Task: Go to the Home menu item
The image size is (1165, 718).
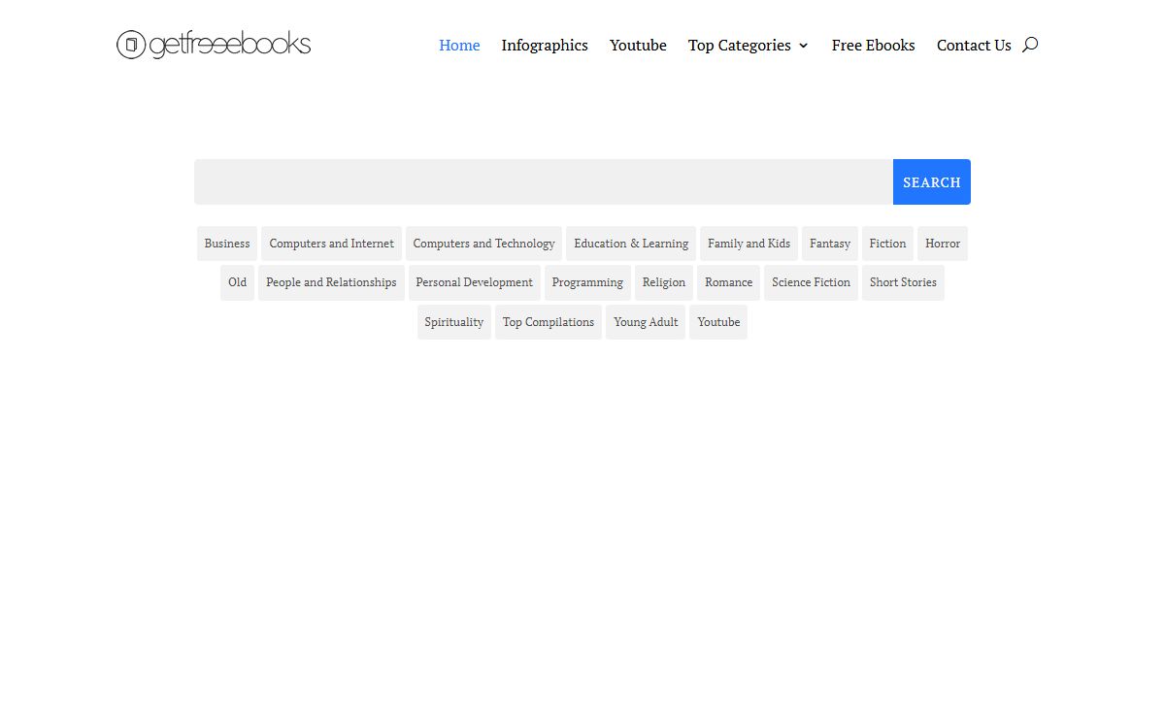Action: coord(459,46)
